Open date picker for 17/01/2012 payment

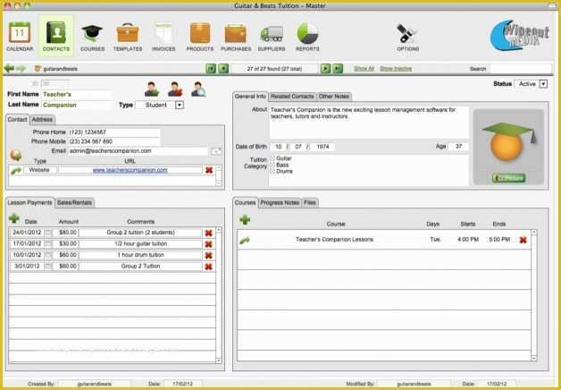coord(48,244)
